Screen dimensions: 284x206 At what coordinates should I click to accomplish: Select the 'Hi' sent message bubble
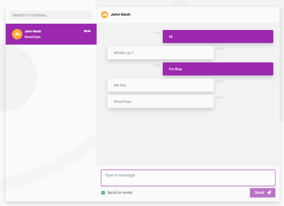pos(218,37)
